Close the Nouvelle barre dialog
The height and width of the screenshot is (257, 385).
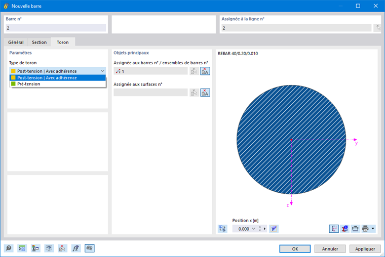pos(376,6)
